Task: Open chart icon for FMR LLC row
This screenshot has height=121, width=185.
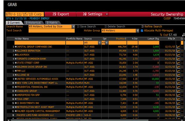Action: coord(178,71)
